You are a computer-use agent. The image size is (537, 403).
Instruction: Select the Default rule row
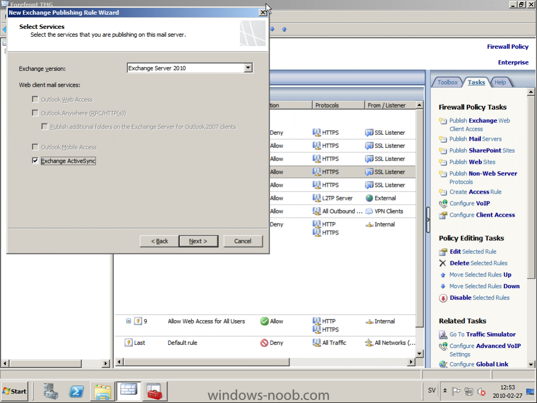[x=265, y=343]
